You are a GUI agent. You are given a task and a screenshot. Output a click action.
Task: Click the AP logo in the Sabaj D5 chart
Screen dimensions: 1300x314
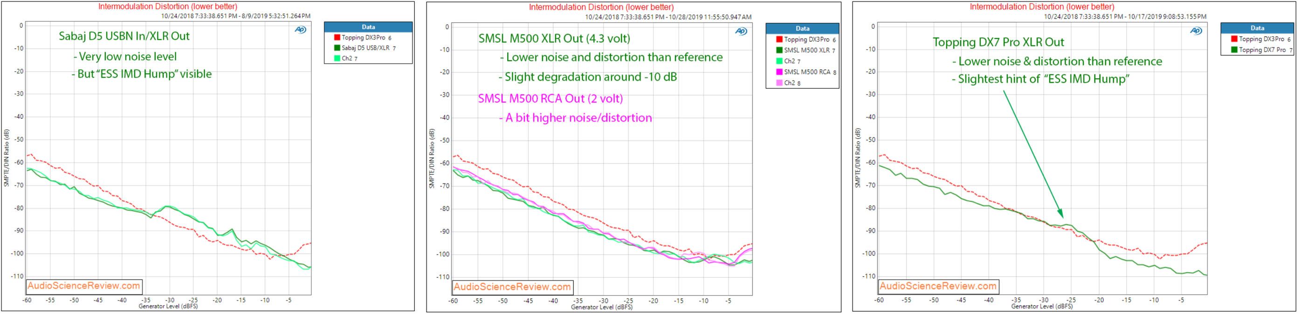pyautogui.click(x=300, y=30)
